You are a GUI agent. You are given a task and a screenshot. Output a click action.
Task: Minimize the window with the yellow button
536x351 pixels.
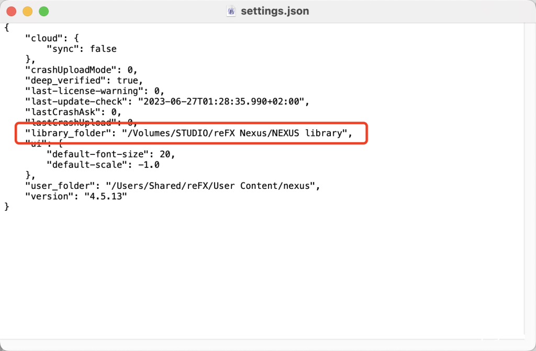[28, 11]
